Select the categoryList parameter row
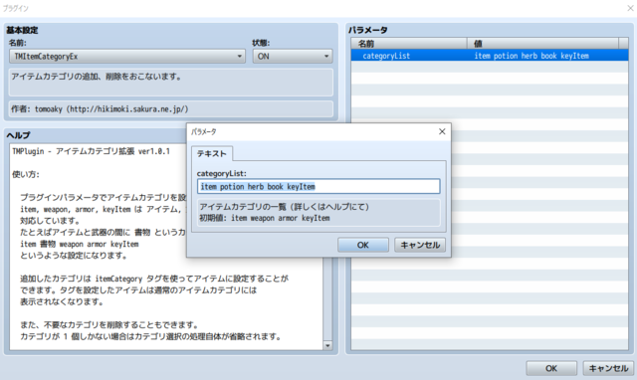Image resolution: width=637 pixels, height=380 pixels. click(x=490, y=56)
